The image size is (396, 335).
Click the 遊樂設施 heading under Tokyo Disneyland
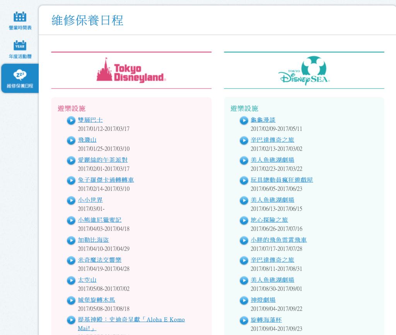pos(72,108)
